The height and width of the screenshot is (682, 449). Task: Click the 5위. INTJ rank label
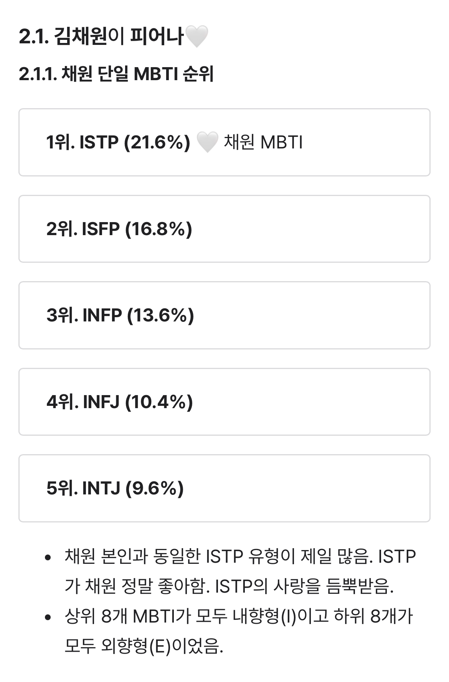(x=83, y=488)
